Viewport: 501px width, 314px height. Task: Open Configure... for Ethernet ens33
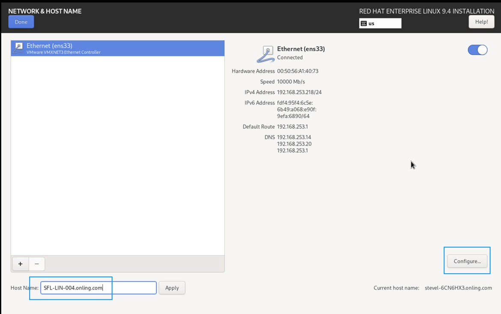(467, 261)
